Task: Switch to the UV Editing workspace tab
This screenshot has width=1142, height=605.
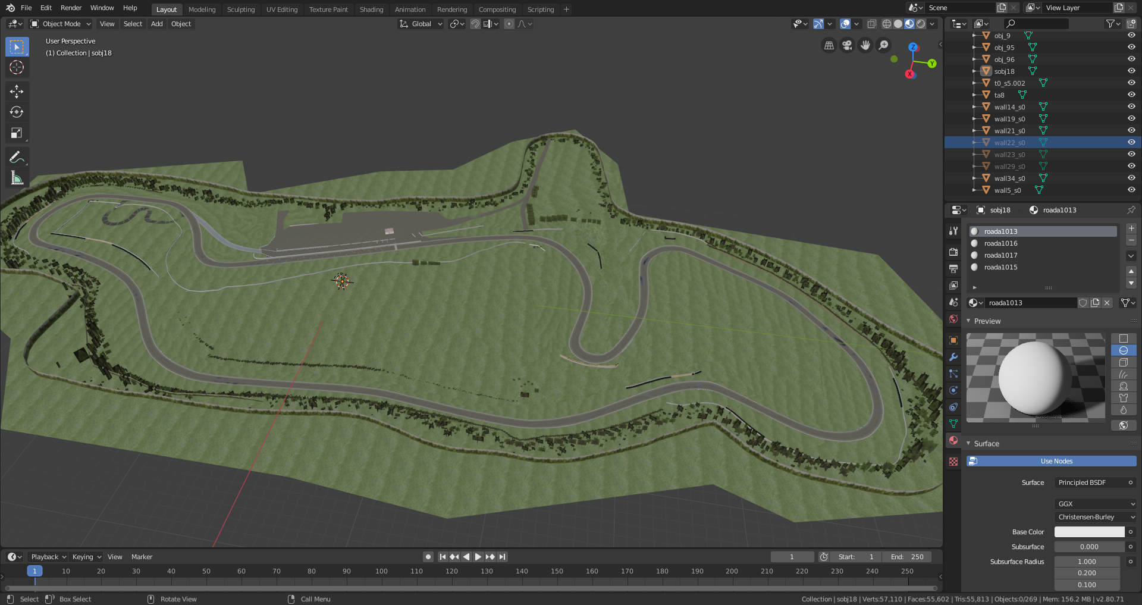Action: [282, 10]
